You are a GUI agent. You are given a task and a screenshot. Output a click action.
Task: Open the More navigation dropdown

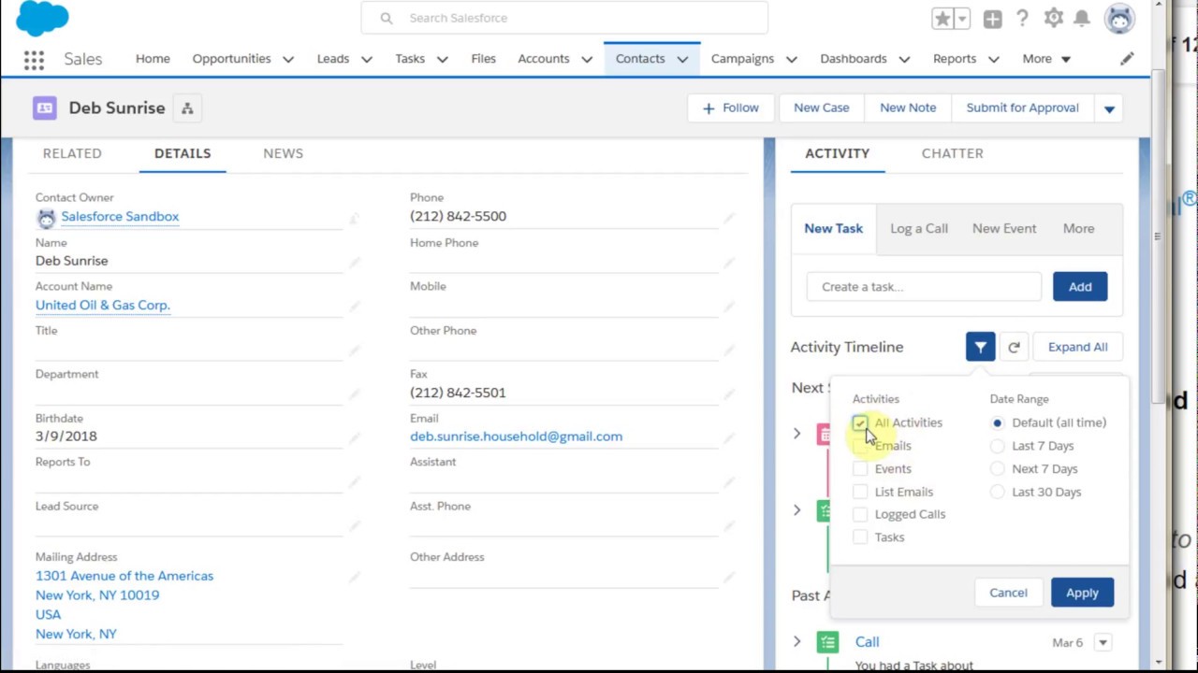point(1046,59)
